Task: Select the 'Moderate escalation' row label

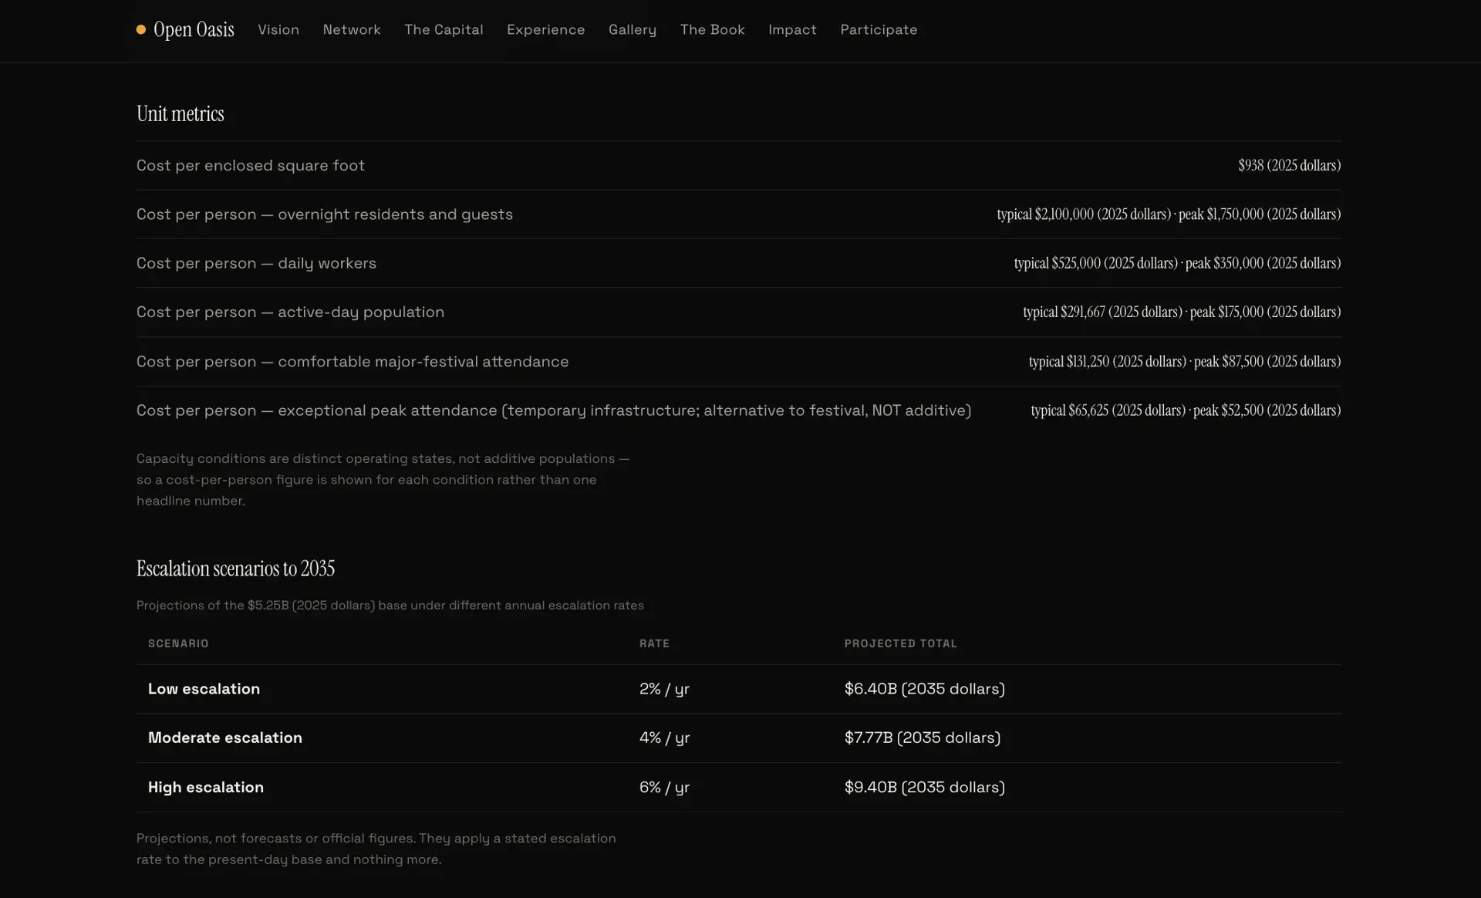Action: (225, 738)
